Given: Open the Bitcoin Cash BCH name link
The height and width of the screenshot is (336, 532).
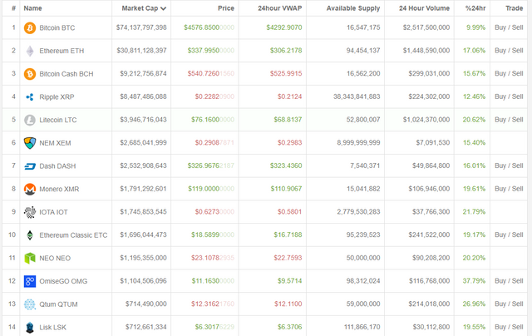Looking at the screenshot, I should pyautogui.click(x=66, y=74).
